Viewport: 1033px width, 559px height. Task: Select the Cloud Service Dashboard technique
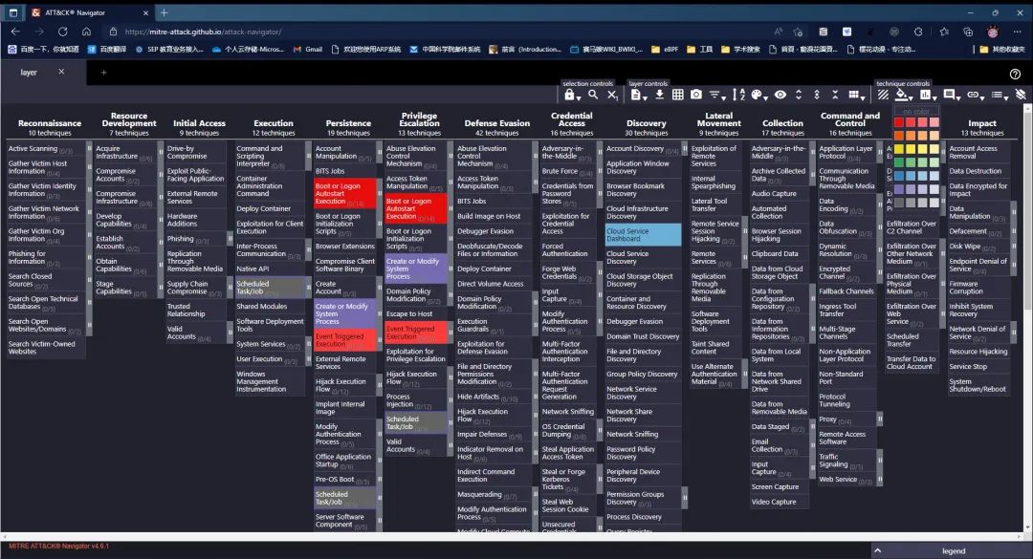(643, 235)
